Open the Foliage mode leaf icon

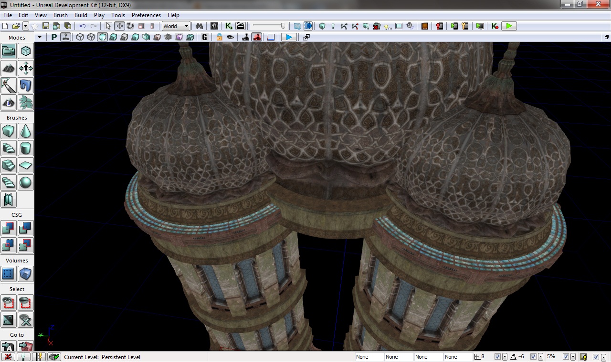pos(26,102)
